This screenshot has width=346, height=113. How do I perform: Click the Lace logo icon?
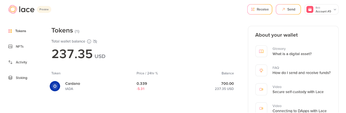tap(13, 9)
